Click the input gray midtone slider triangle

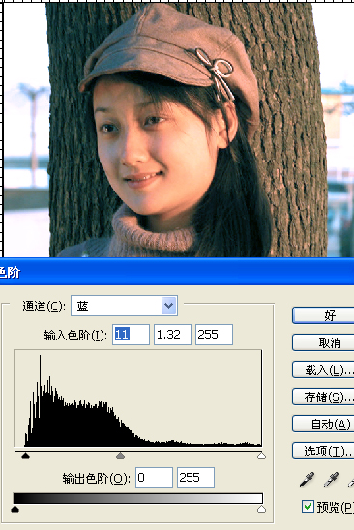tap(120, 456)
